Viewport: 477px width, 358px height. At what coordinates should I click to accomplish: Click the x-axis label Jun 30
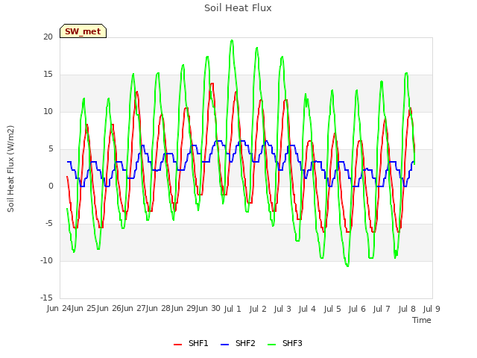(x=209, y=308)
